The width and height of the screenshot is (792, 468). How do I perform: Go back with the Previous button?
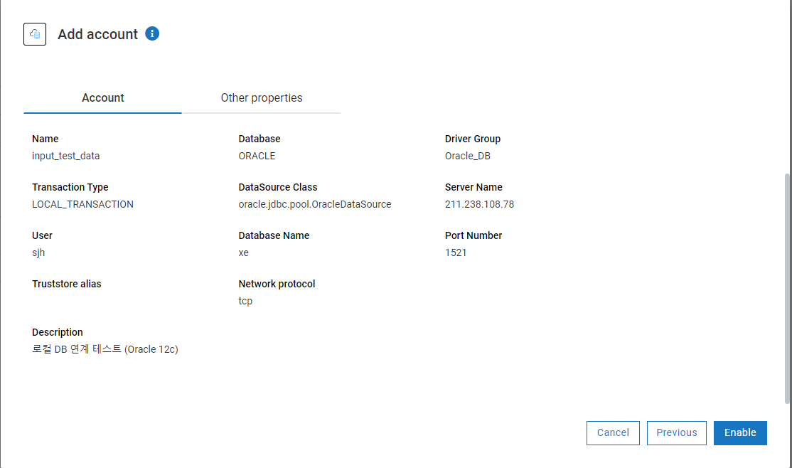(676, 432)
